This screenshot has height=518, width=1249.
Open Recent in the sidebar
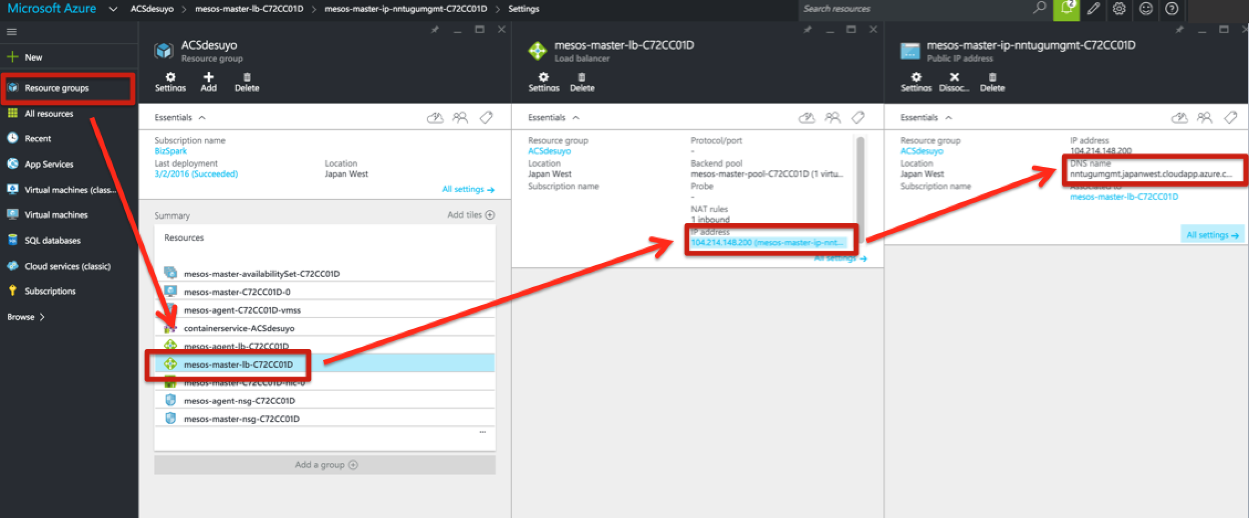(x=29, y=139)
